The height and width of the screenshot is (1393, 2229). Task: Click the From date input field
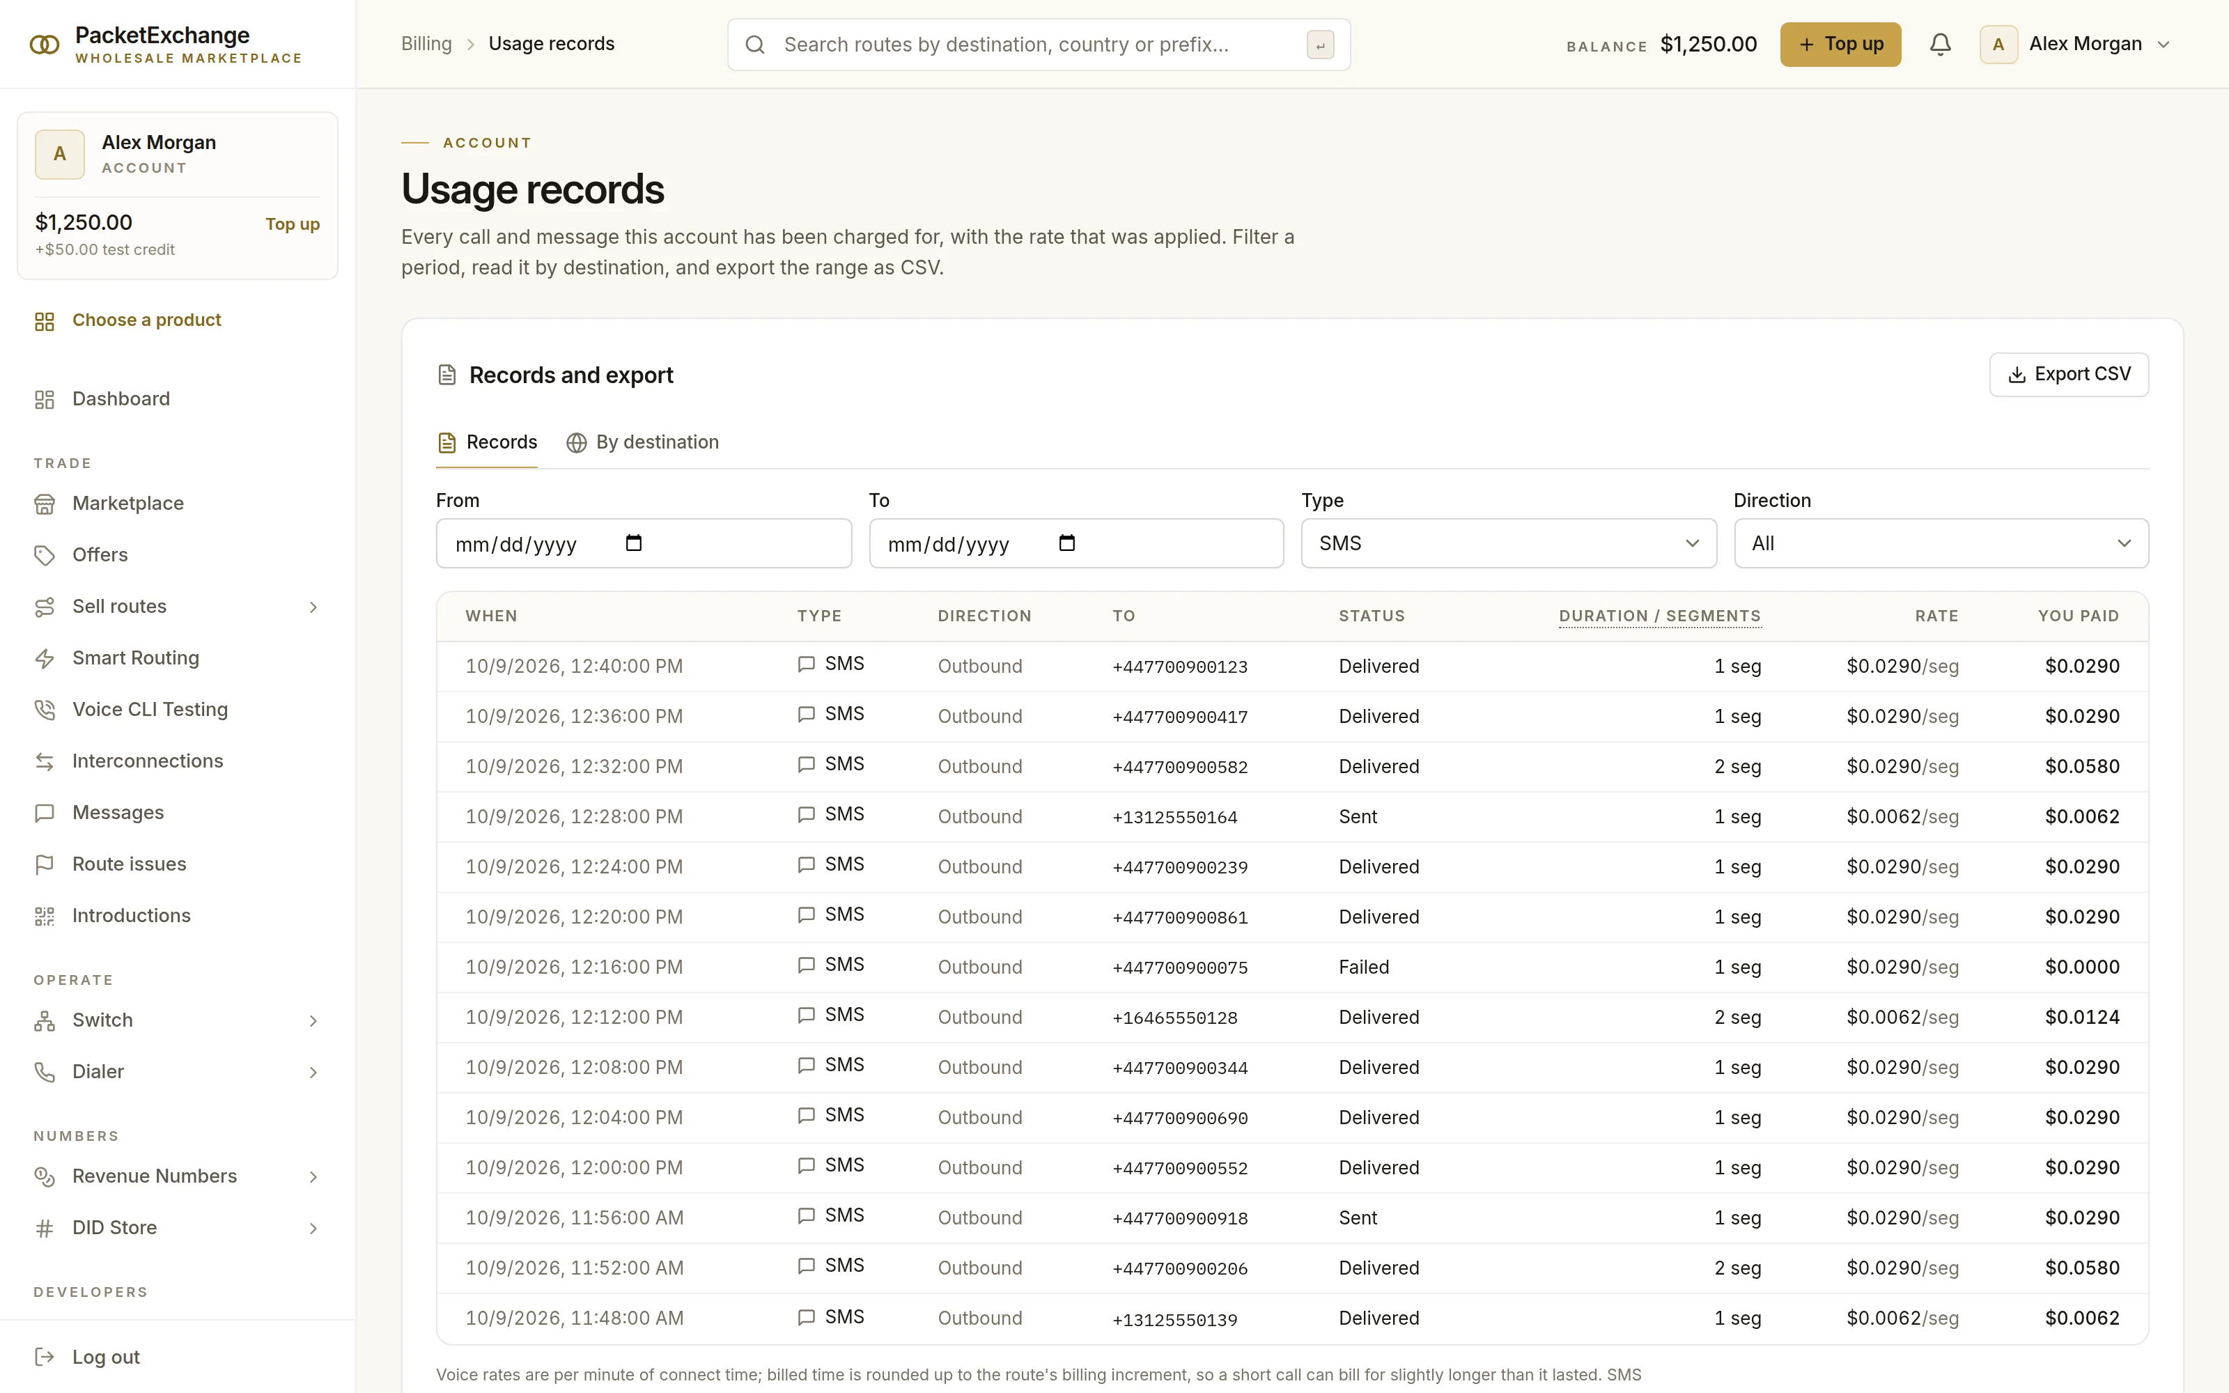click(643, 543)
